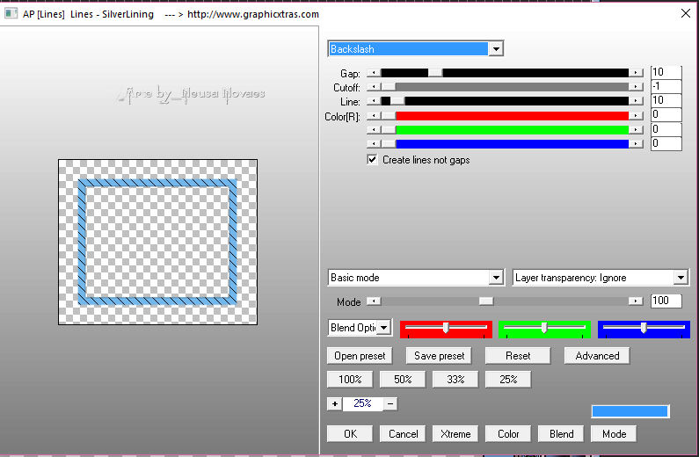
Task: Toggle Create lines not gaps checkbox
Action: click(372, 159)
